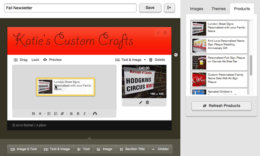Image resolution: width=260 pixels, height=156 pixels.
Task: Click the dragged London Street Signs card
Action: [66, 87]
